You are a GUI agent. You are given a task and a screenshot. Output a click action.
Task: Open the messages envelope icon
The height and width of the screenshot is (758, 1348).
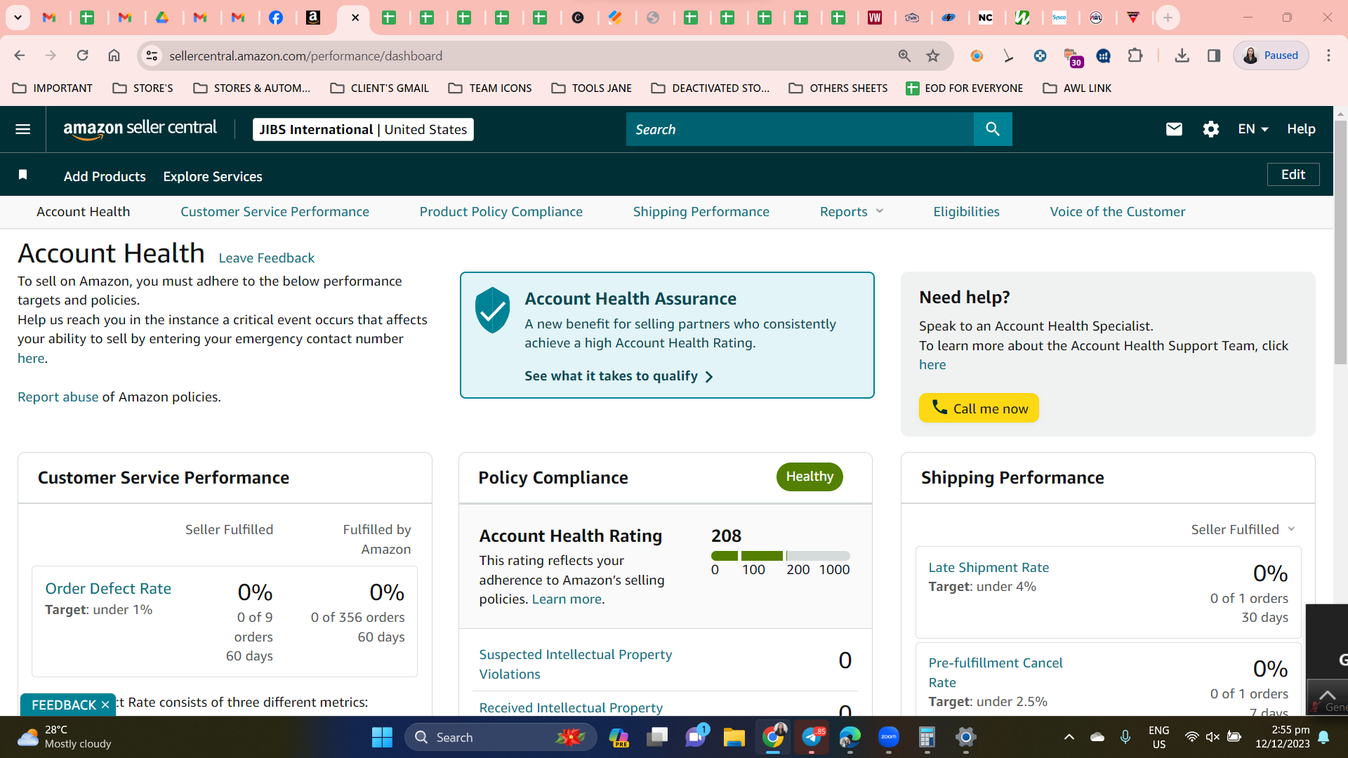pyautogui.click(x=1174, y=129)
